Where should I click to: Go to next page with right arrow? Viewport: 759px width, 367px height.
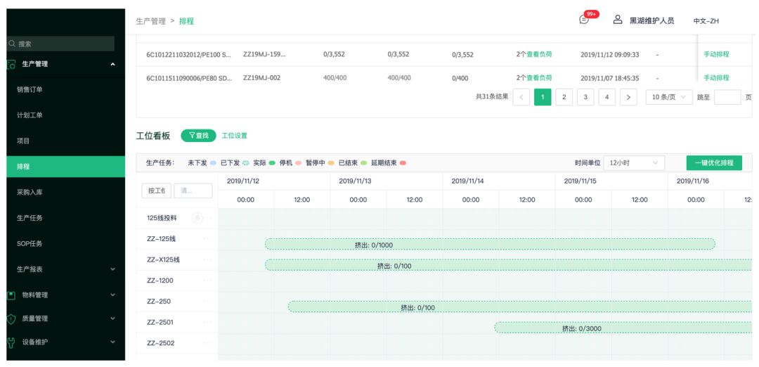[x=628, y=98]
